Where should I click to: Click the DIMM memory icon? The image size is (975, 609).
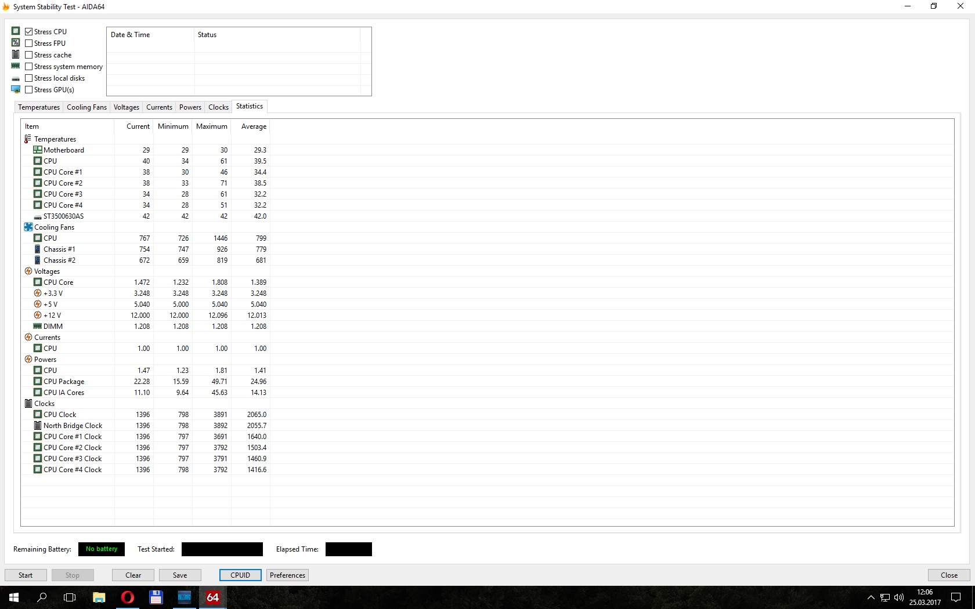pos(37,327)
